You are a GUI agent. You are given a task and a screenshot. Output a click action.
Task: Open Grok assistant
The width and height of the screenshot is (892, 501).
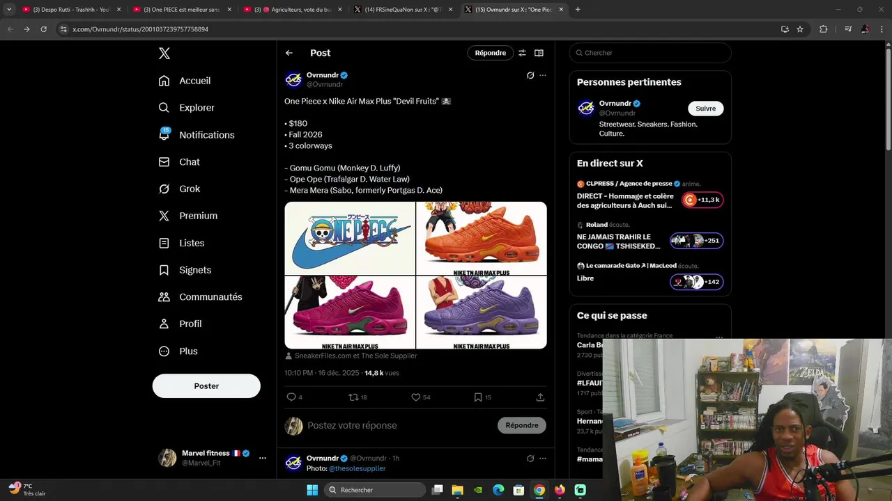179,189
